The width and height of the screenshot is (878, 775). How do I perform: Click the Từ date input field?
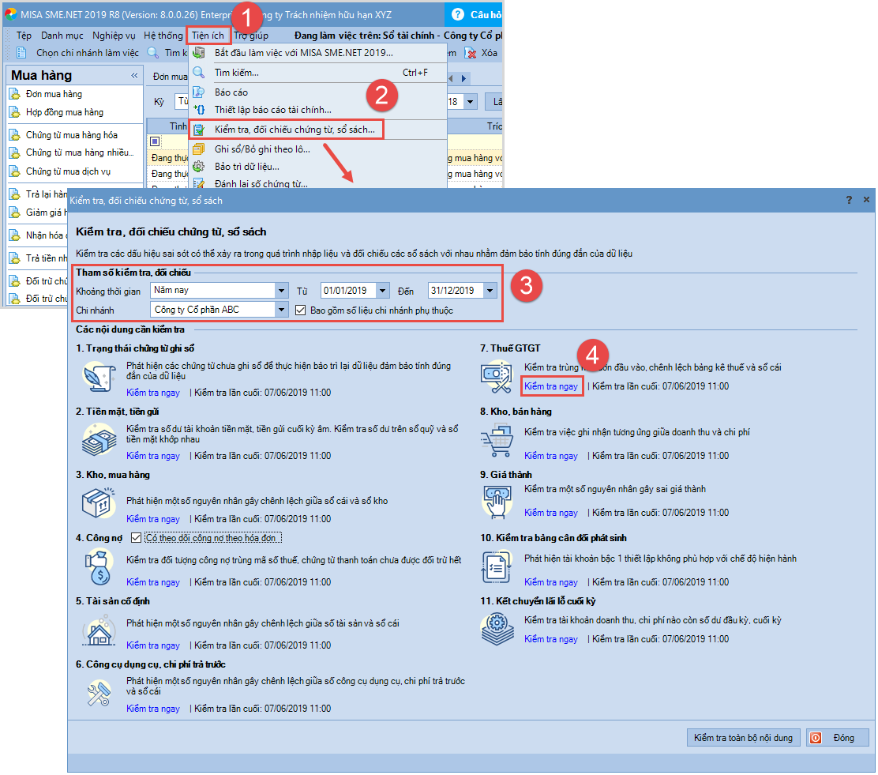pyautogui.click(x=348, y=290)
